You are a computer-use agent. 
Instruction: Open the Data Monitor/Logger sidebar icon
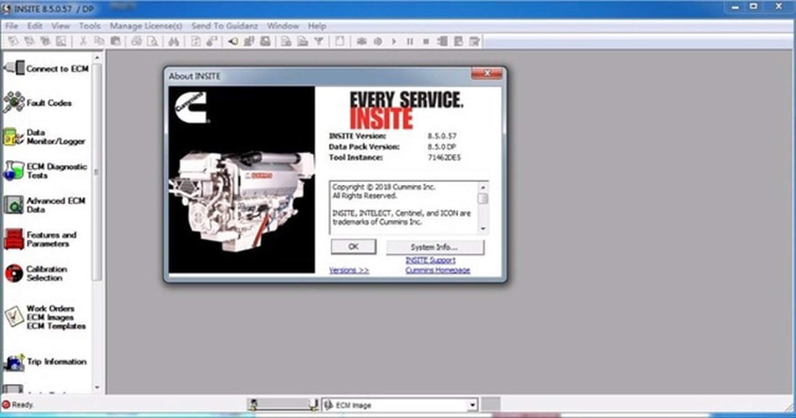point(13,136)
